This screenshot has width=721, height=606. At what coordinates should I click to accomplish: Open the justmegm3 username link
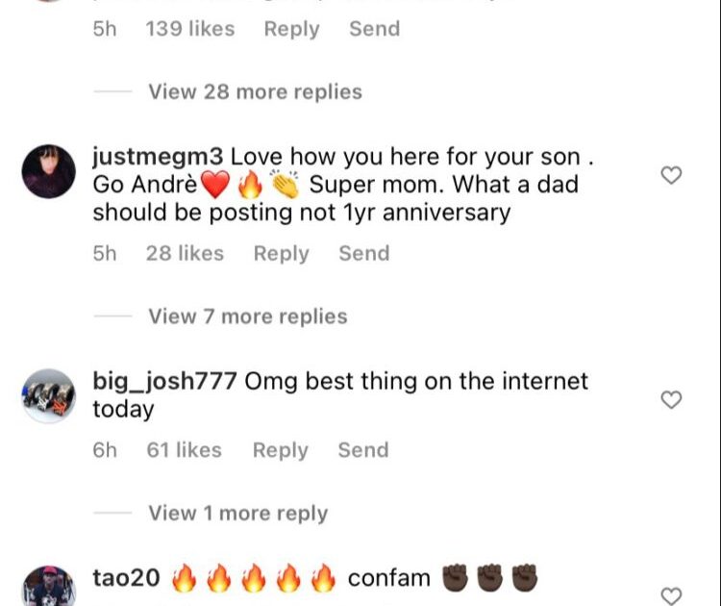click(x=158, y=156)
